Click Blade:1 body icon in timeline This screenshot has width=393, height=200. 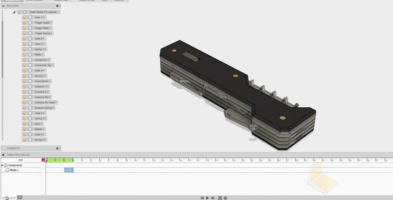pyautogui.click(x=7, y=170)
